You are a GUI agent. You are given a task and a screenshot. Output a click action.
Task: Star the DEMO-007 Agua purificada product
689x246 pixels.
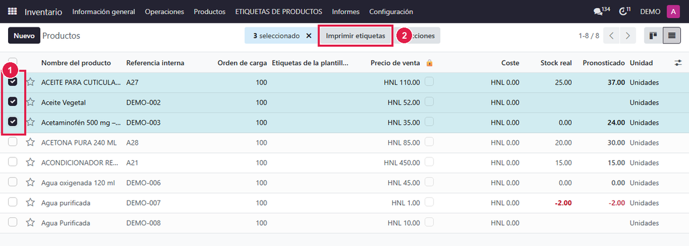[30, 203]
